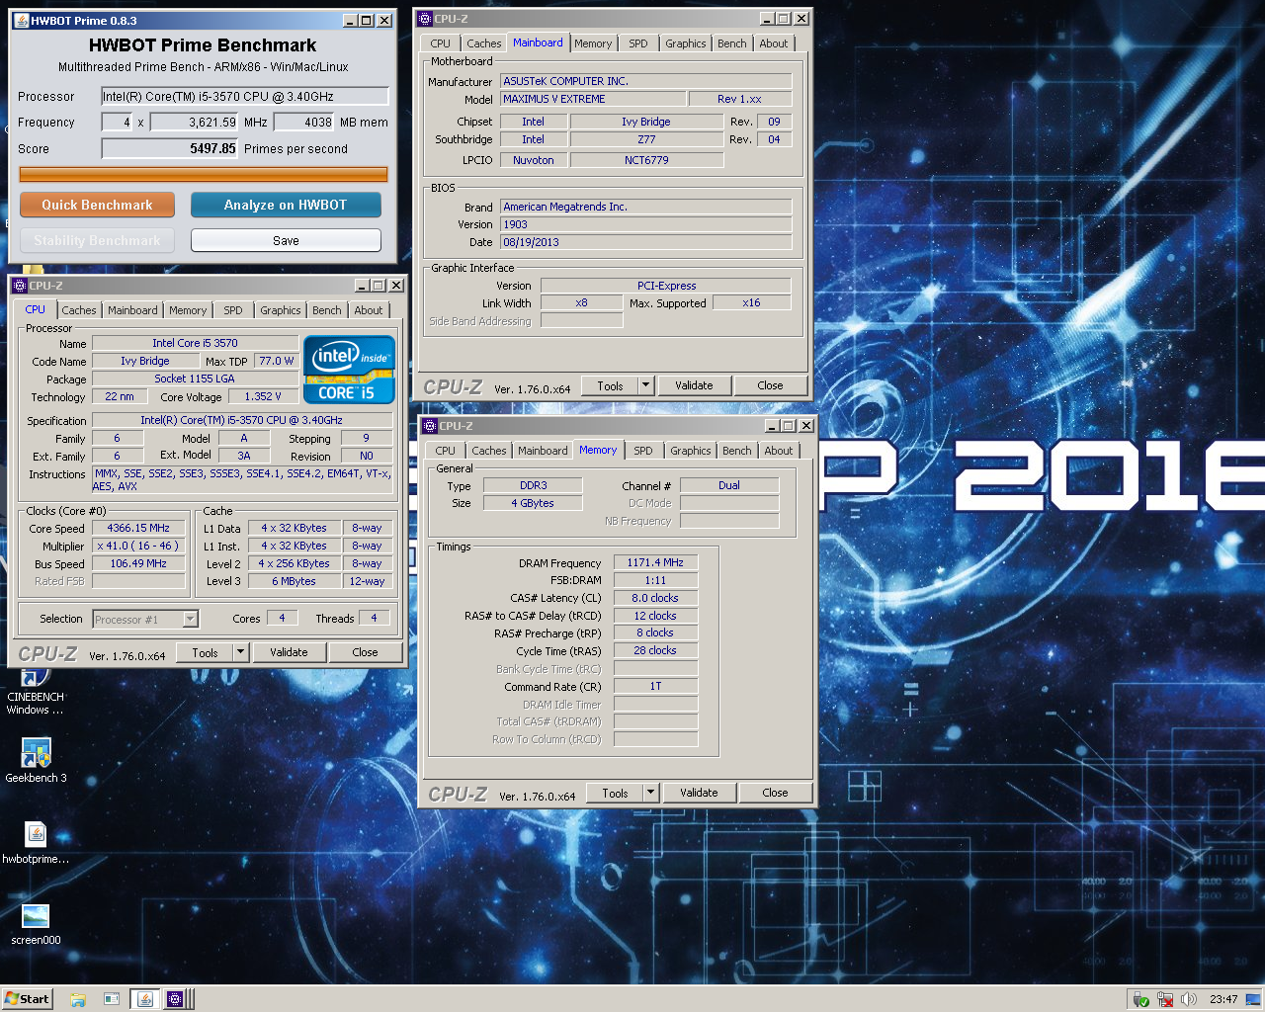This screenshot has height=1012, width=1265.
Task: Click the Close button in CPU-Z Memory window
Action: 775,793
